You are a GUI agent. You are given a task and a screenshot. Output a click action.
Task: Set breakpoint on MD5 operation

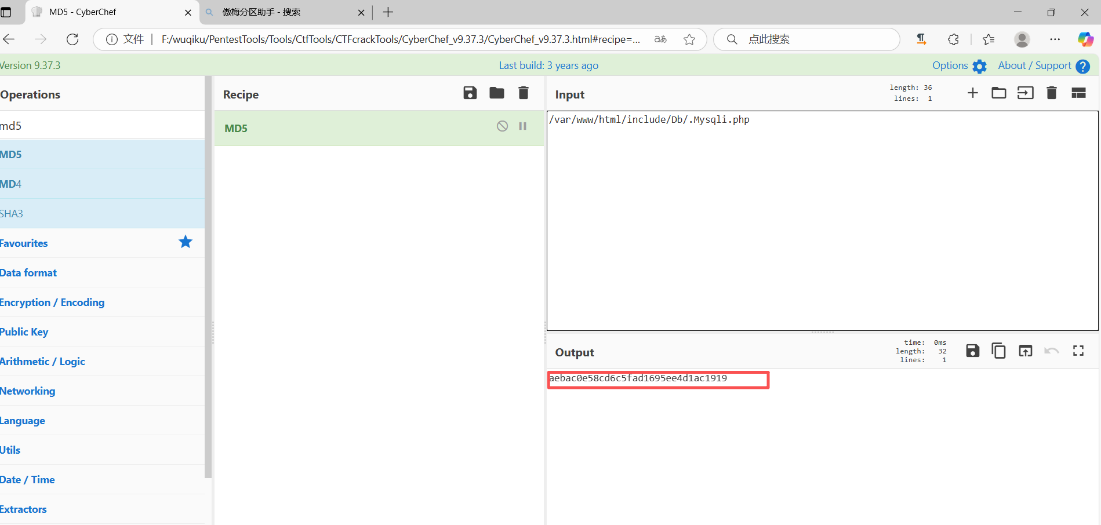(x=523, y=126)
